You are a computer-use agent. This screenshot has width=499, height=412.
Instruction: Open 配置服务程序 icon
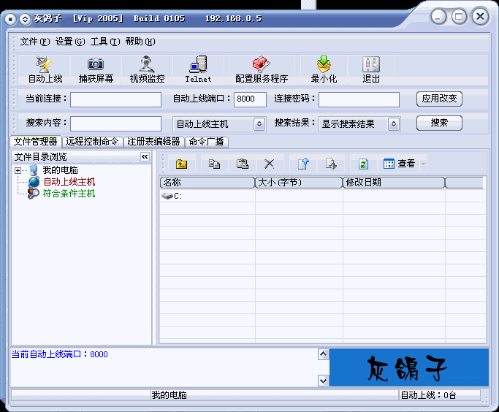(x=261, y=65)
